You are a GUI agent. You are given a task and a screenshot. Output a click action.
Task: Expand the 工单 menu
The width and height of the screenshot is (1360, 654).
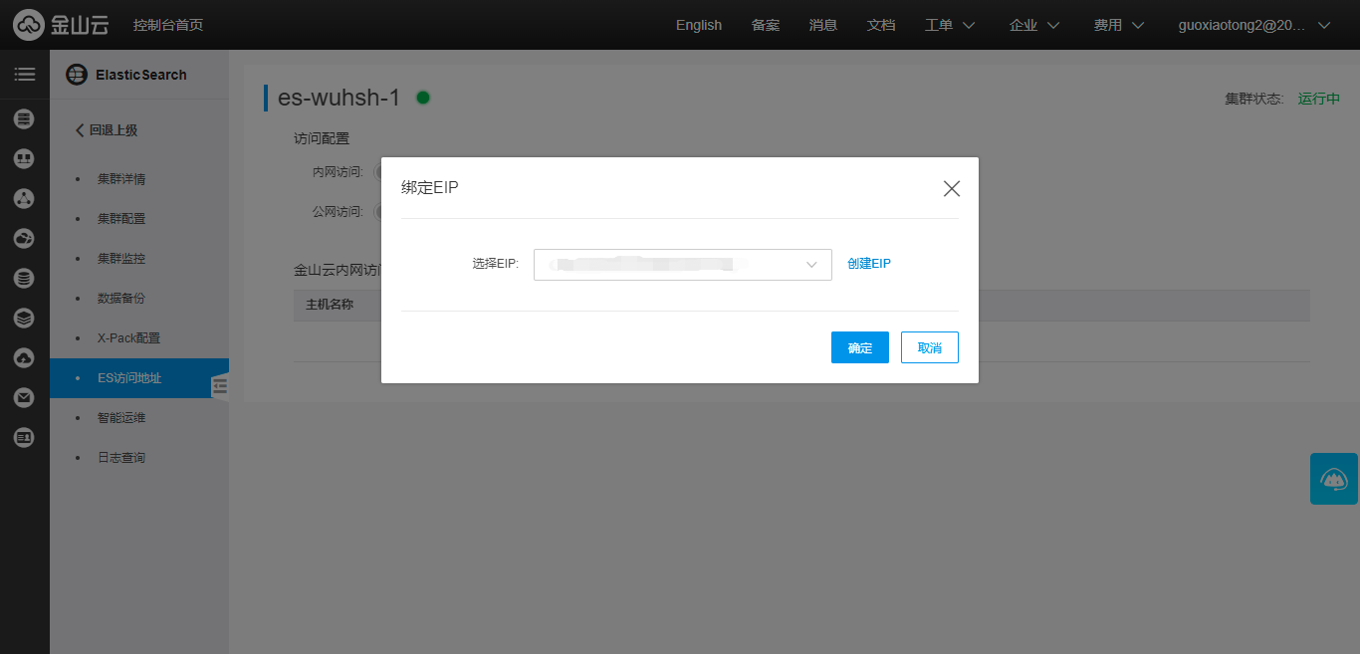[949, 25]
